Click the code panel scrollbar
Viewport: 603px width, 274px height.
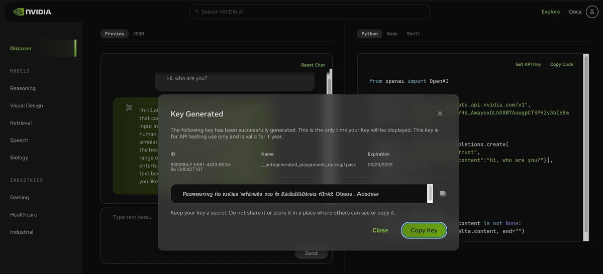(x=585, y=148)
